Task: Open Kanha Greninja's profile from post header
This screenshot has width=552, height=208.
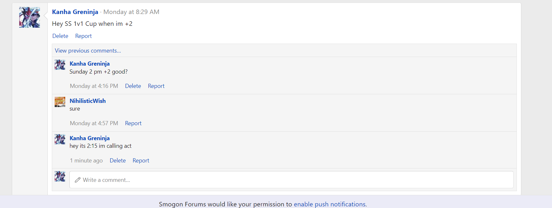Action: click(75, 12)
